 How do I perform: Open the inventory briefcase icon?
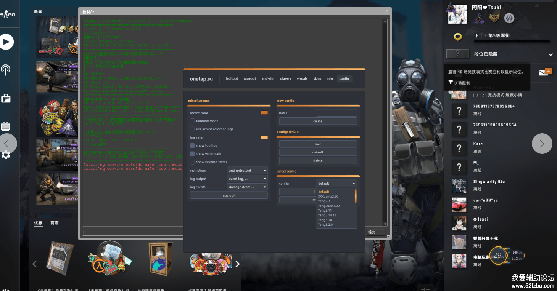click(6, 98)
